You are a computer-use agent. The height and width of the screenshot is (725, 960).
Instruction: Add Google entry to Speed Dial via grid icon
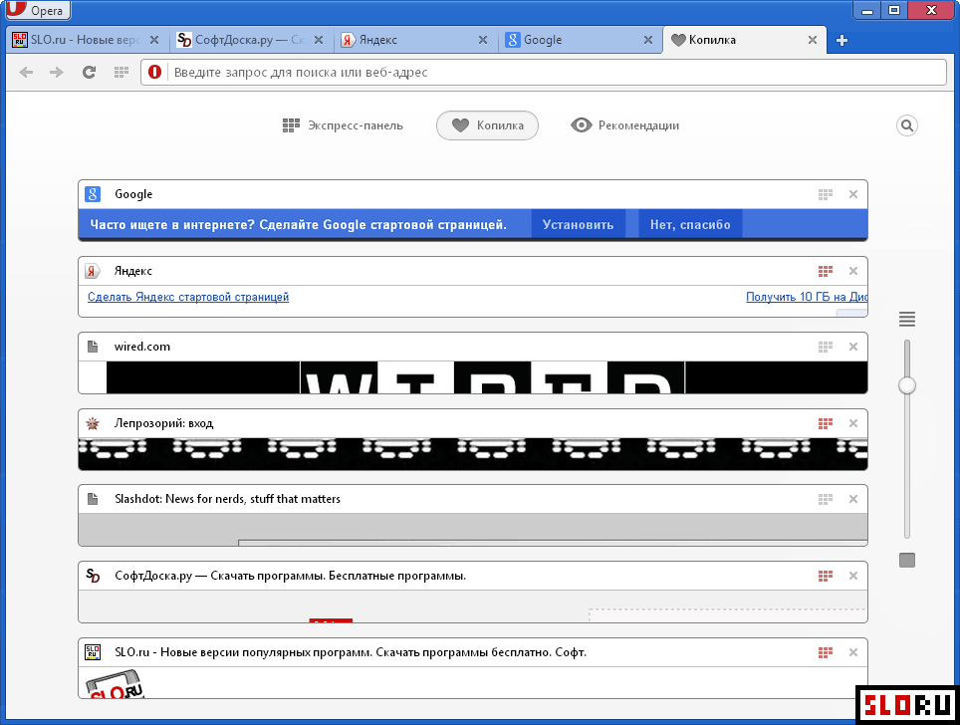pos(826,194)
